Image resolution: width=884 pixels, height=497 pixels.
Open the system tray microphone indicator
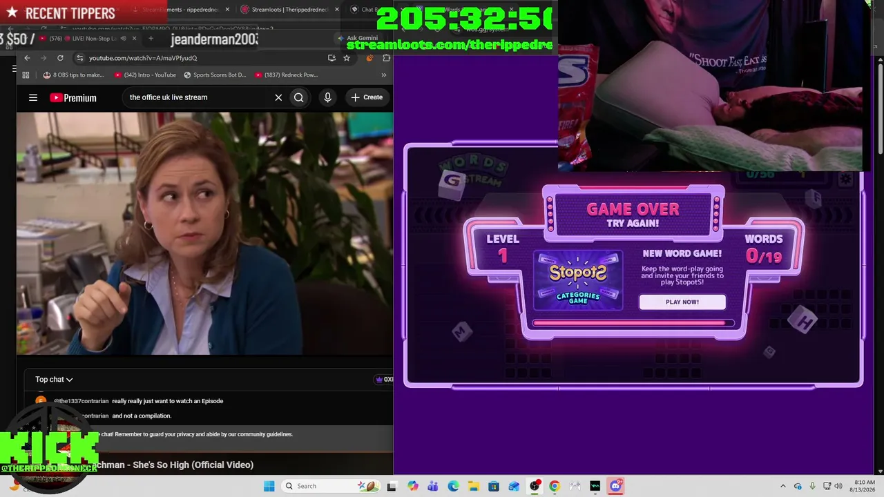pos(812,486)
